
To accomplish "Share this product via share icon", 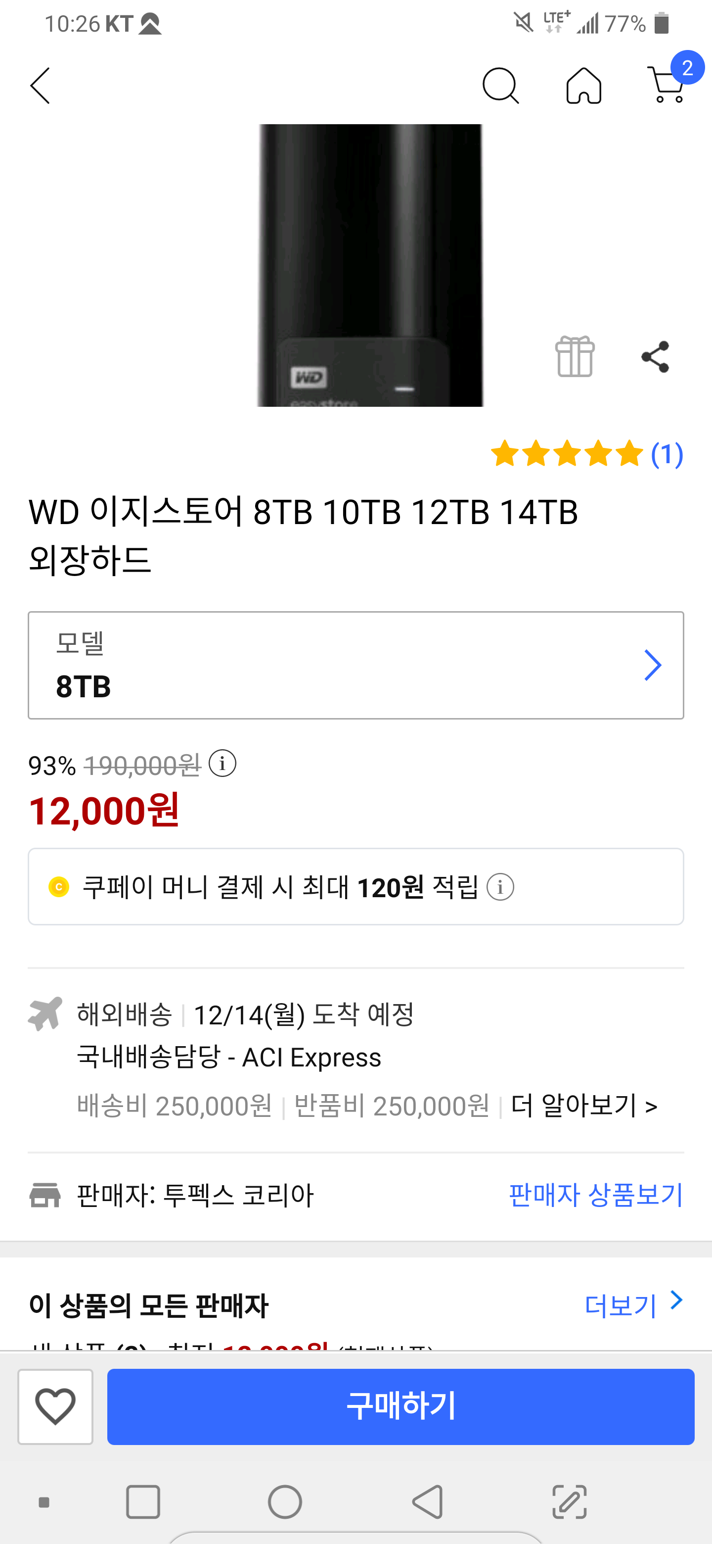I will (655, 357).
